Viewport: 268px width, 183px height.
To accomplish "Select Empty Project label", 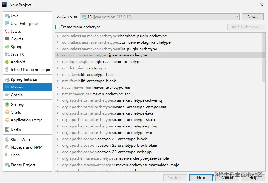I will [x=23, y=165].
